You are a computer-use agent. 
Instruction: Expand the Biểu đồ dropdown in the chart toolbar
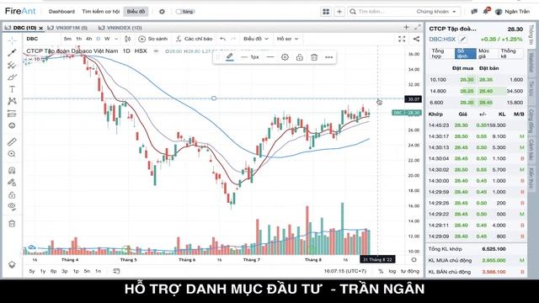coord(256,39)
